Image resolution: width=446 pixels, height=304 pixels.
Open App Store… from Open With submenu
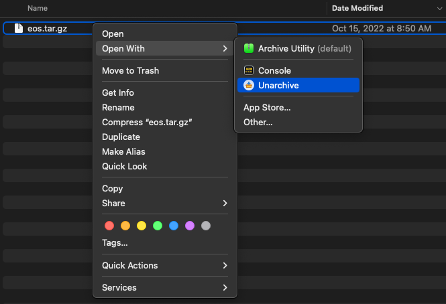(267, 107)
